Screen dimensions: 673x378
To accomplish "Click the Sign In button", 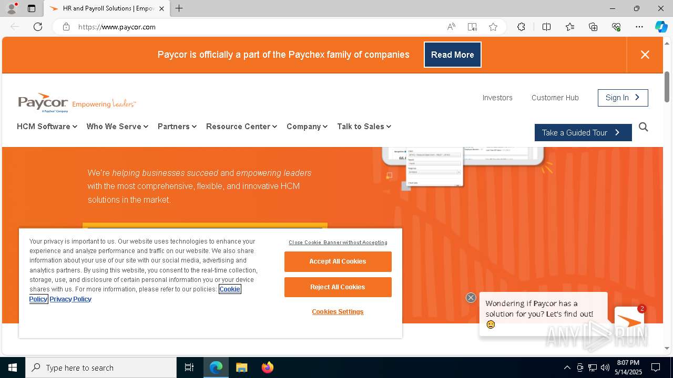I will coord(623,98).
